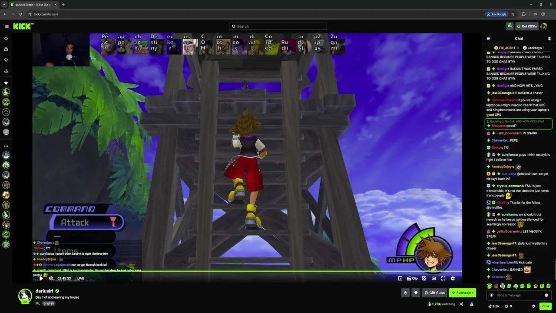This screenshot has height=313, width=556.
Task: Open the dariusirl channel name link
Action: click(44, 291)
